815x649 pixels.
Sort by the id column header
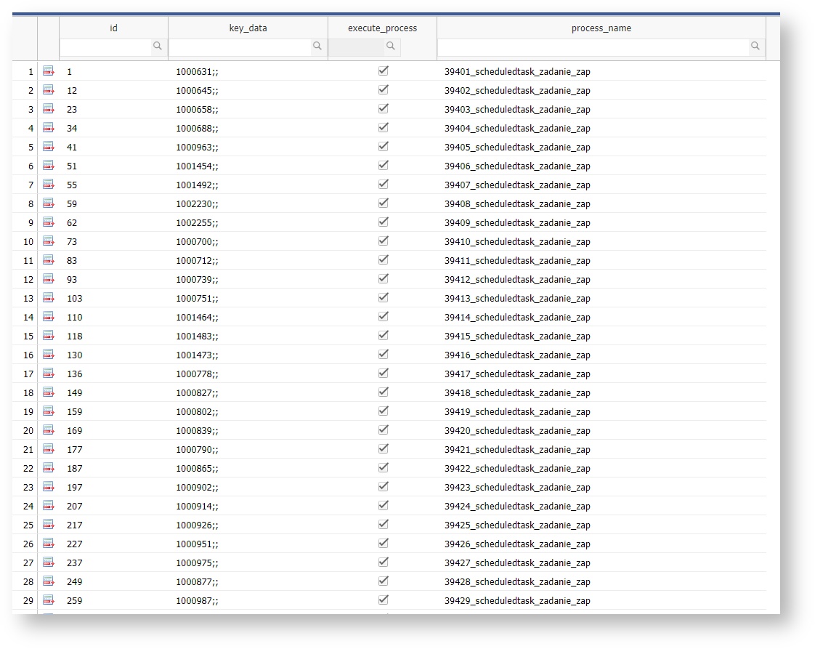coord(113,28)
